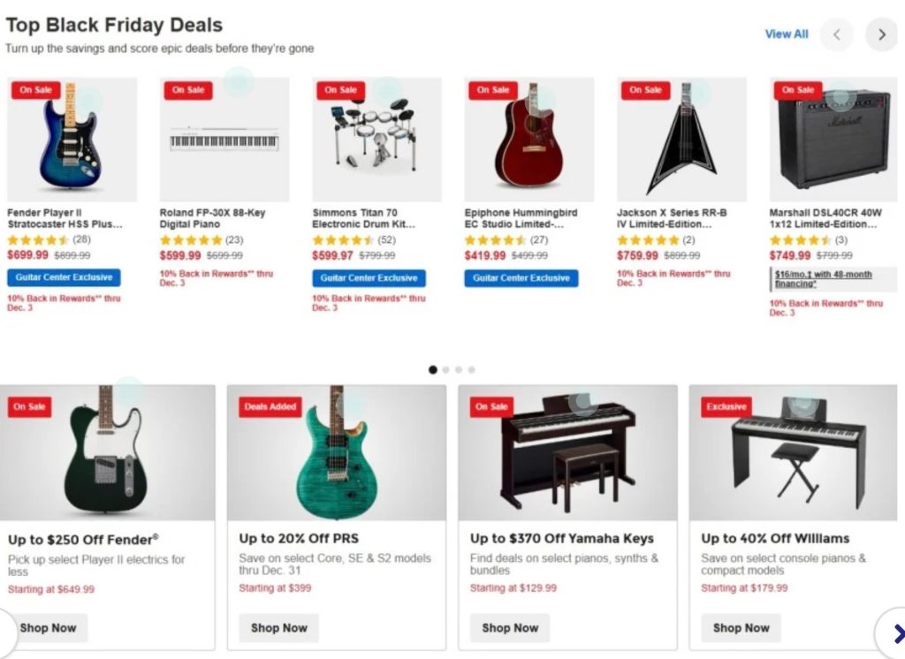Viewport: 905px width, 659px height.
Task: Click Shop Now for Yamaha Keys
Action: 510,628
